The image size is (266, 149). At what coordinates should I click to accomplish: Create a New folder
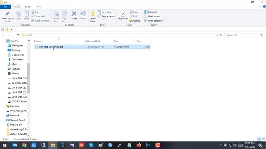pyautogui.click(x=93, y=17)
